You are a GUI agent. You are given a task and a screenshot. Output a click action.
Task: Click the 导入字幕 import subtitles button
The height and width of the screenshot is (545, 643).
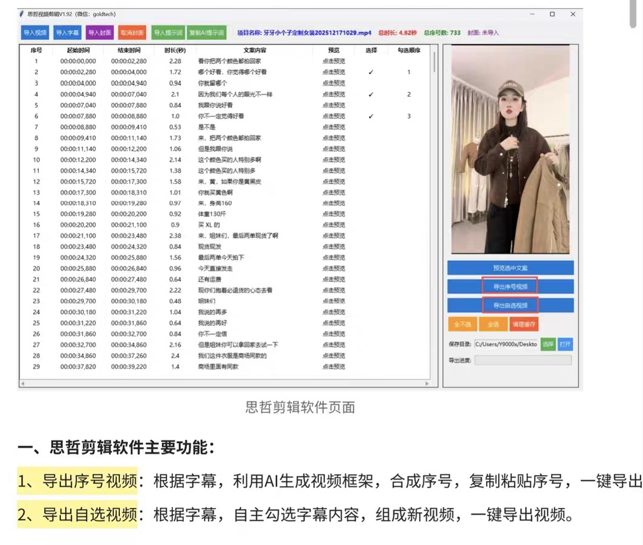pyautogui.click(x=67, y=32)
